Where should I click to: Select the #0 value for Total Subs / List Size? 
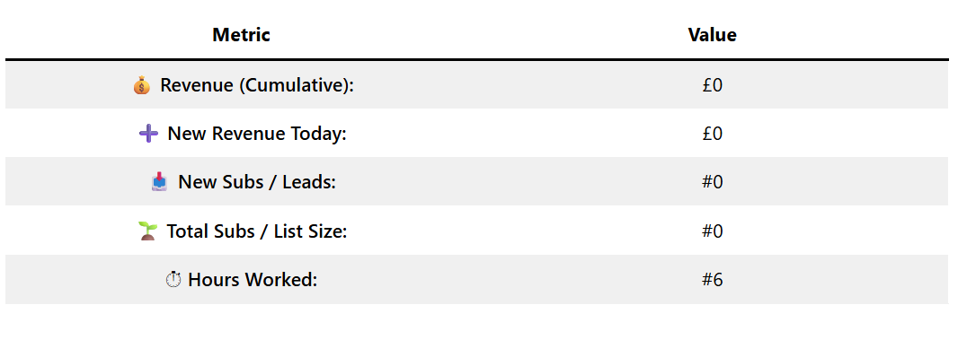[x=713, y=231]
